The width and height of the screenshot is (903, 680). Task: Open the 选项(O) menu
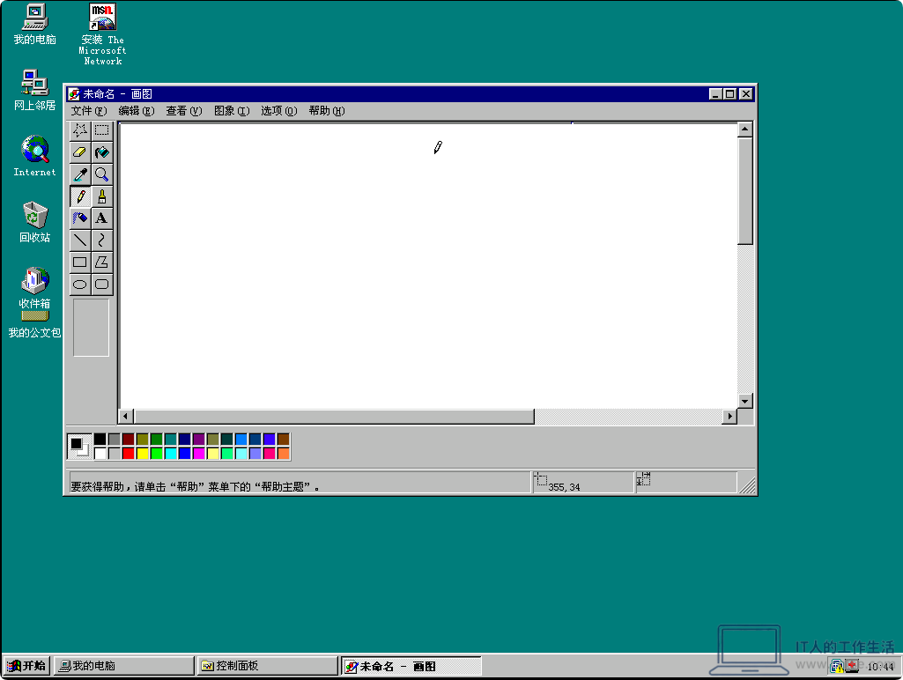tap(278, 111)
